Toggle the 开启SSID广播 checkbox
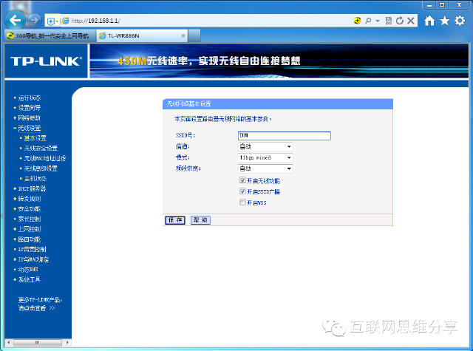The height and width of the screenshot is (351, 473). 242,191
